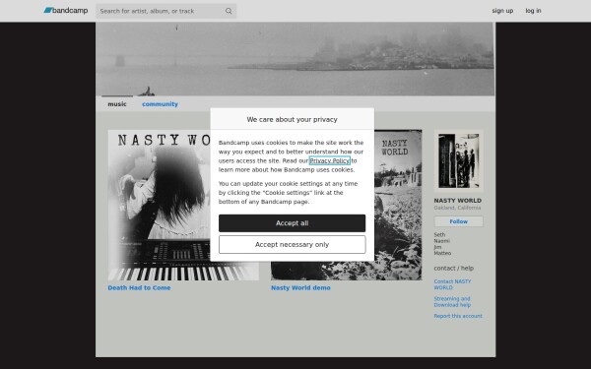Viewport: 591px width, 369px height.
Task: Click the We care about your privacy heading
Action: [293, 119]
